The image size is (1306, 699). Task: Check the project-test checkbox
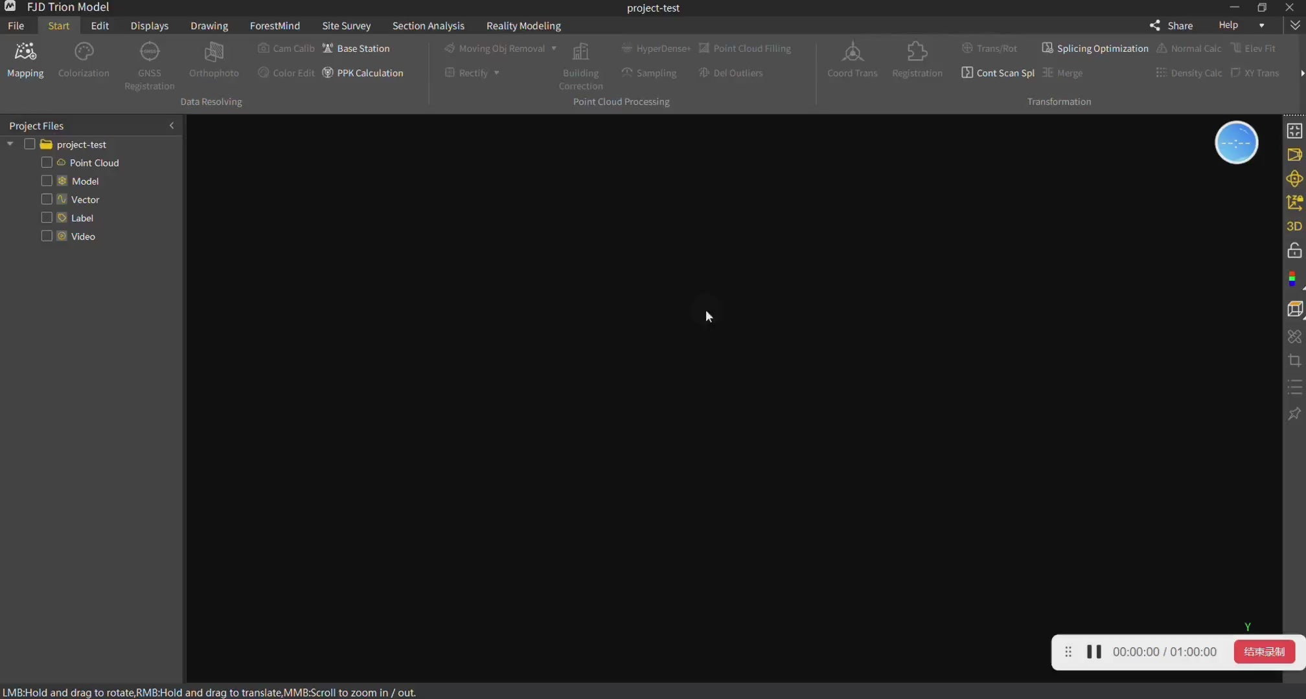pos(30,144)
